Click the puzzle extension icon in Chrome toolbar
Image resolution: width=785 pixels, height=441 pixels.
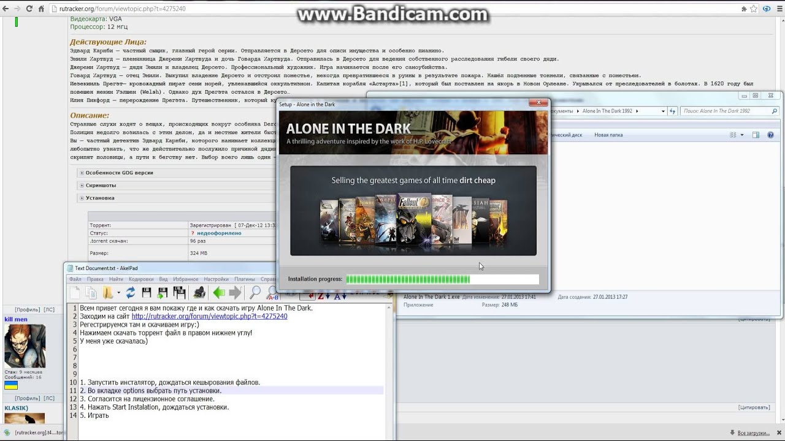pos(744,9)
